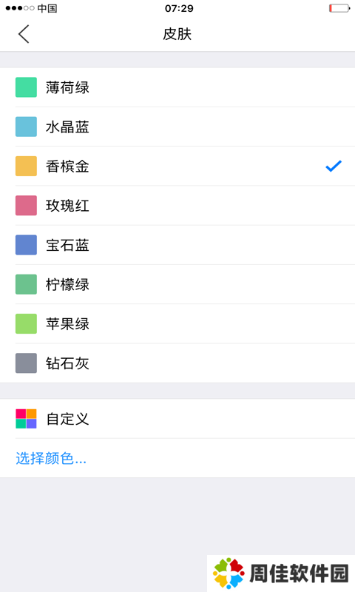Viewport: 355px width, 592px height.
Task: Tap the battery indicator in status bar
Action: click(339, 8)
